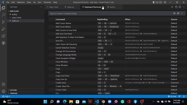
Task: Open the File menu
Action: (8, 2)
